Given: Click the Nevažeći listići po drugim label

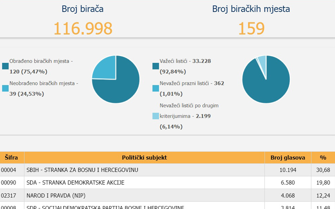Looking at the screenshot, I should coord(189,106).
